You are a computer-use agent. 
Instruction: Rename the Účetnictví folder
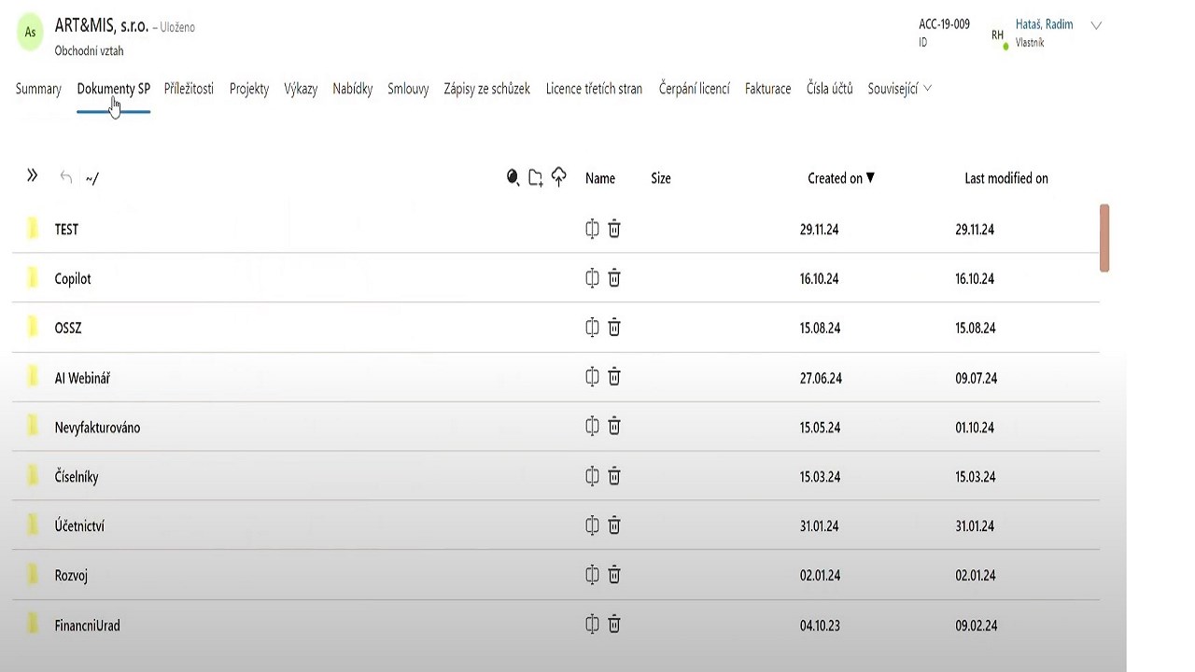click(x=592, y=525)
